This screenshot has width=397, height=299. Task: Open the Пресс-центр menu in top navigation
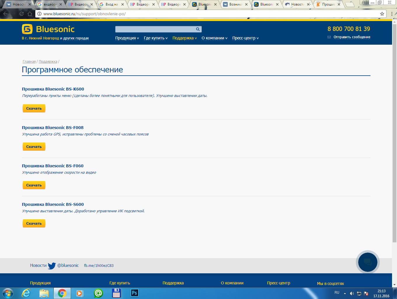245,38
